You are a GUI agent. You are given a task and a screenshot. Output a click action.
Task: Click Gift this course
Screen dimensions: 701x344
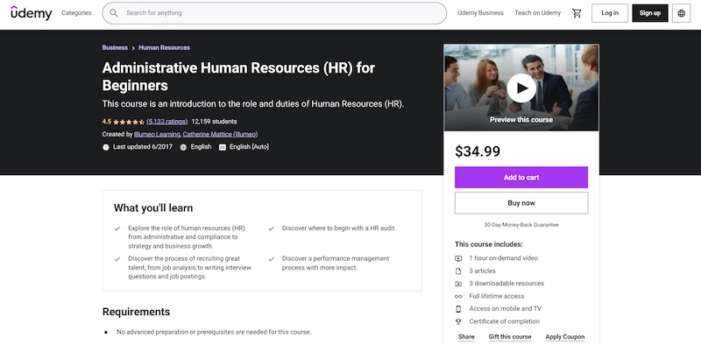pos(510,337)
